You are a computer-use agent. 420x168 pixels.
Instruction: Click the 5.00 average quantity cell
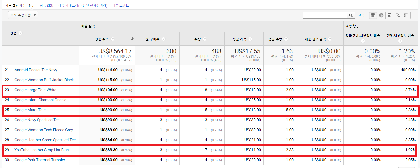pos(290,110)
